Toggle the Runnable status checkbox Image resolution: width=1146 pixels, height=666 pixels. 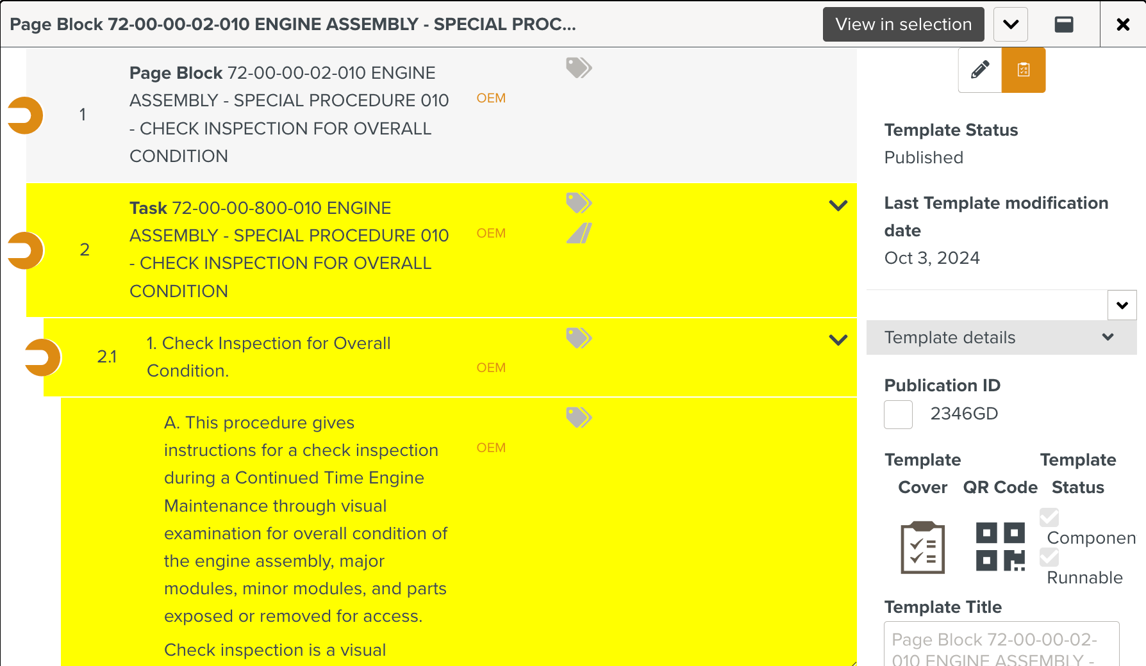click(1049, 557)
